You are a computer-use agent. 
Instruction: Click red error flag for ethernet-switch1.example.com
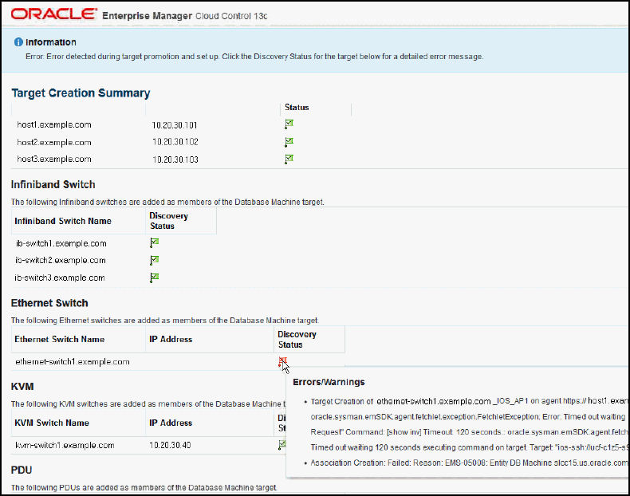(x=282, y=361)
